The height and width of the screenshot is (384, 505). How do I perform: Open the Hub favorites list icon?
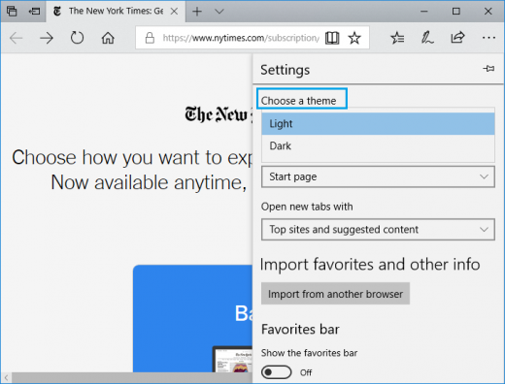(397, 38)
